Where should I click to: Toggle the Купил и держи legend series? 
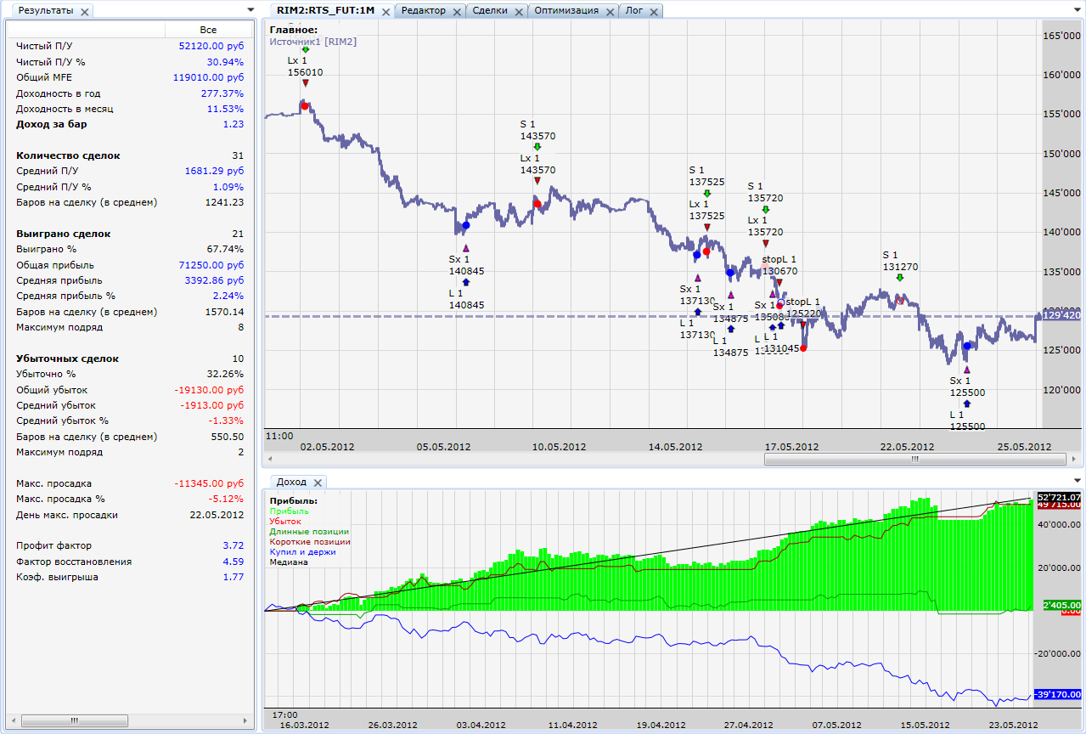pos(302,552)
